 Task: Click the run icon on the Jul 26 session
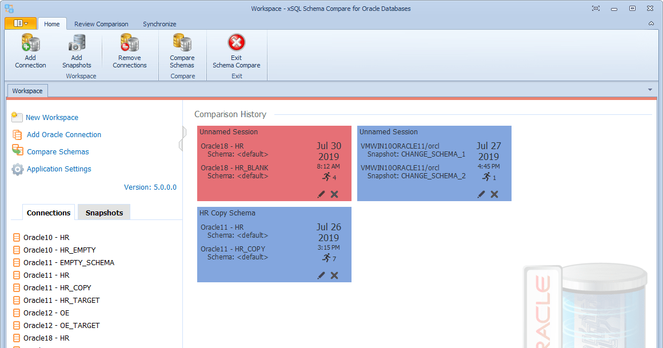[x=326, y=258]
